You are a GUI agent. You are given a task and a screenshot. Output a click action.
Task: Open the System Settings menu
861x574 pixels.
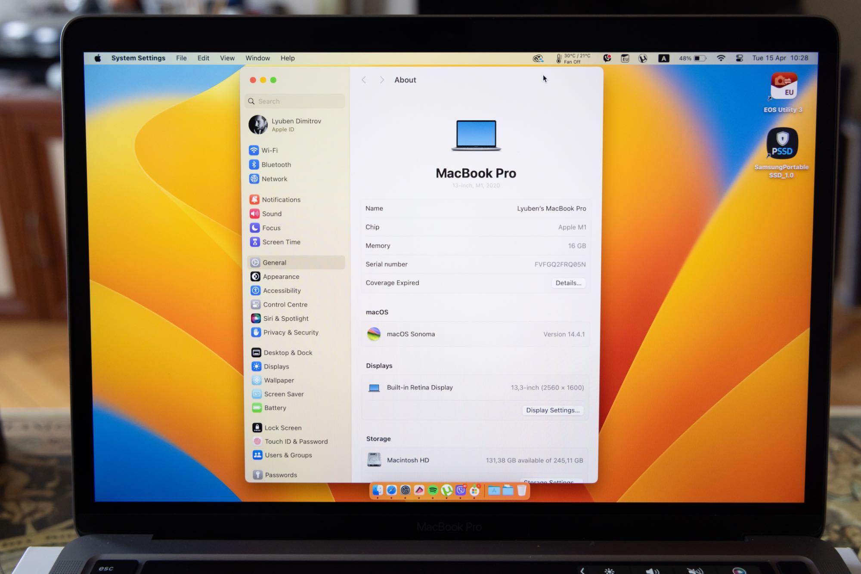pyautogui.click(x=138, y=58)
